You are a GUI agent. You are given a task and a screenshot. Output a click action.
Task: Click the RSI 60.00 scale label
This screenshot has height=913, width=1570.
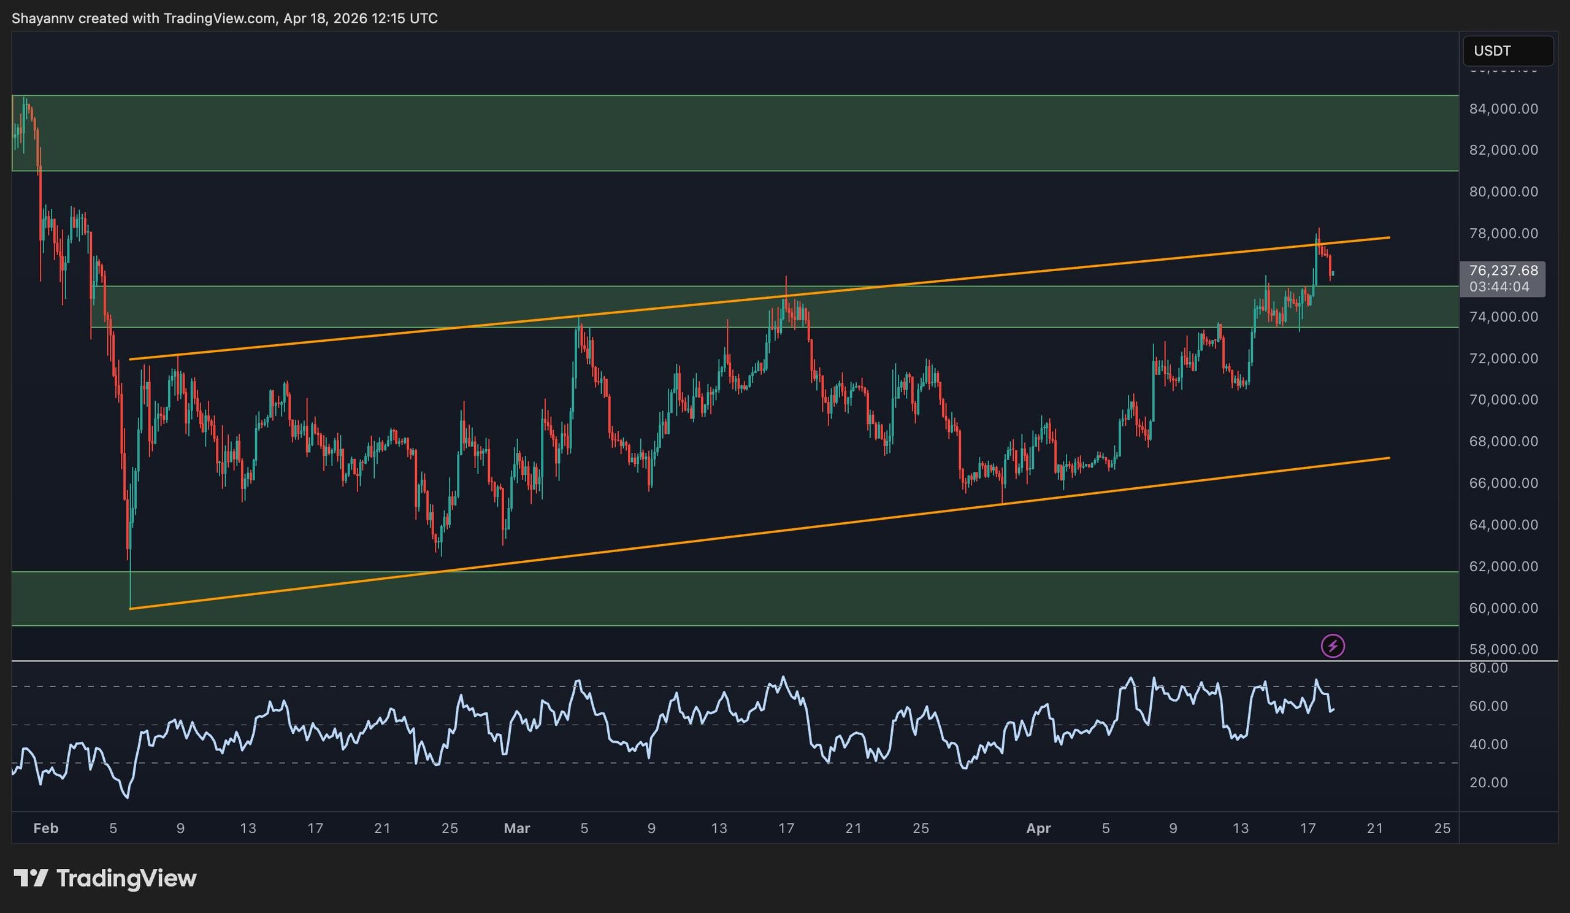[1488, 706]
